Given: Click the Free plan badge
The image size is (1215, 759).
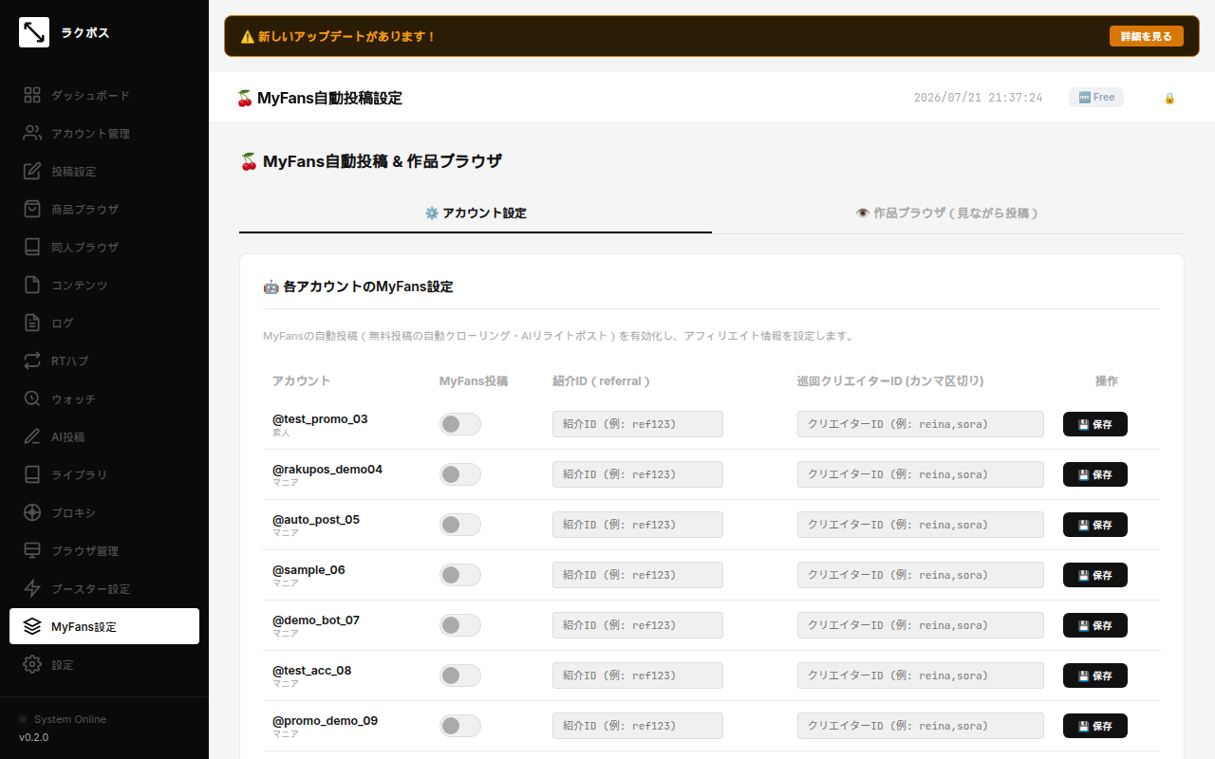Looking at the screenshot, I should click(1096, 97).
